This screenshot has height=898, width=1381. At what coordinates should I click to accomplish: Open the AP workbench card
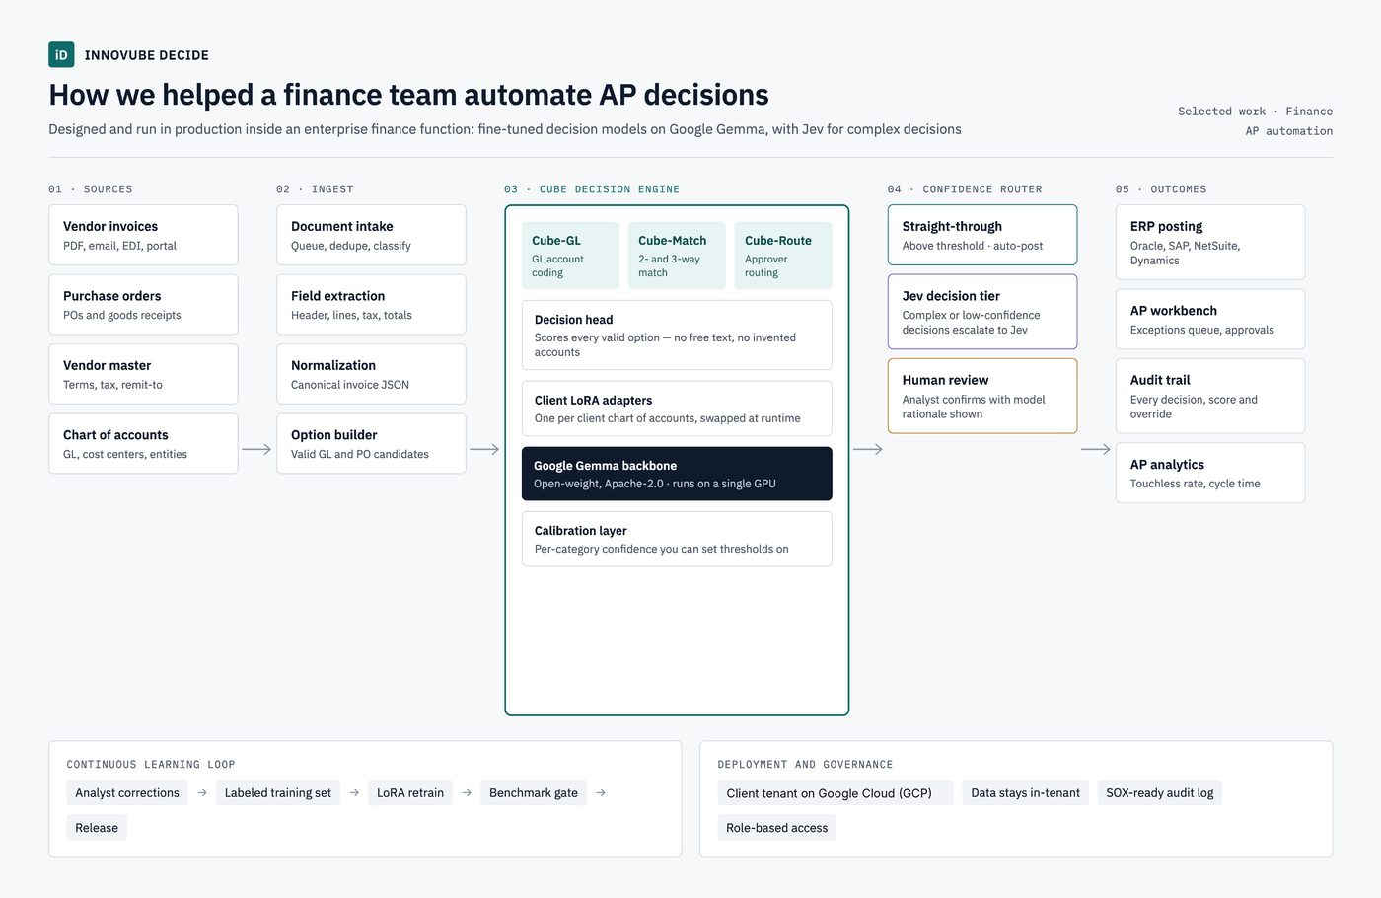(1210, 319)
